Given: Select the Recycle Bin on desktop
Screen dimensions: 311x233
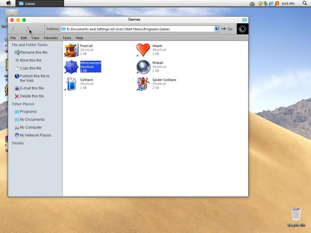Looking at the screenshot, I should click(x=296, y=217).
